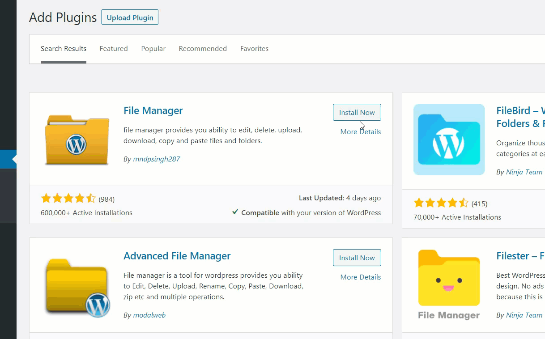The height and width of the screenshot is (339, 545).
Task: Open Ninja Team author link under FileBird
Action: click(524, 172)
